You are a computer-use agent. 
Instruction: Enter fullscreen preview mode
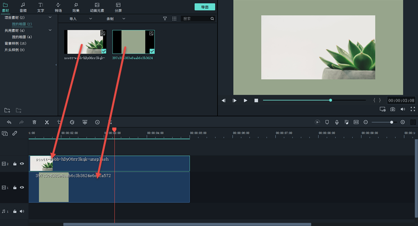point(413,109)
